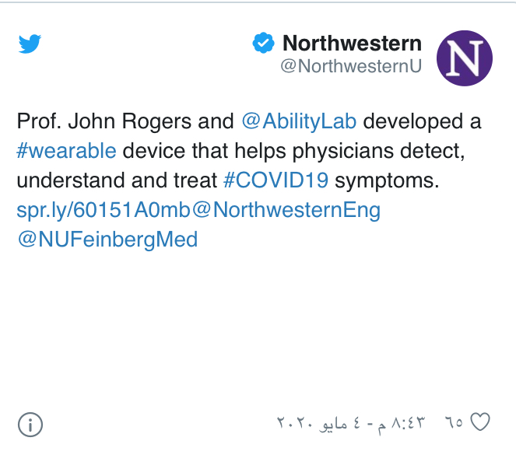Open the Northwestern display name profile
Screen dimensions: 516x455
click(x=352, y=44)
